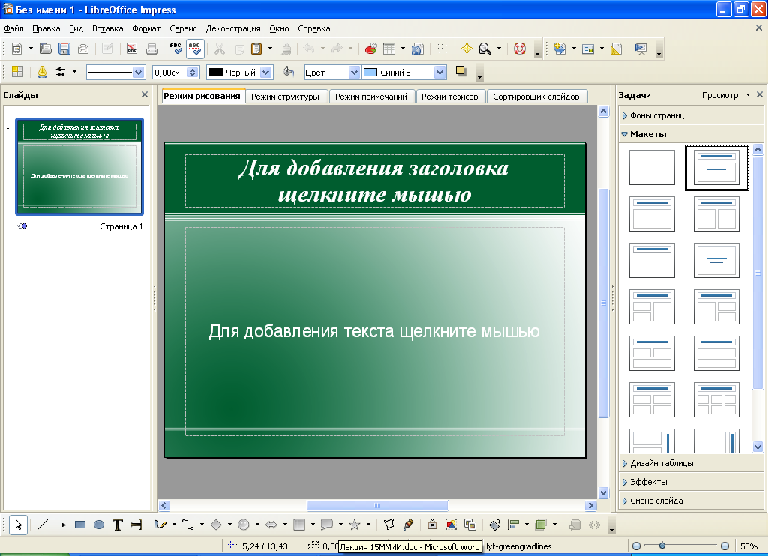Click the text content placeholder on slide
The height and width of the screenshot is (556, 768).
coord(375,331)
